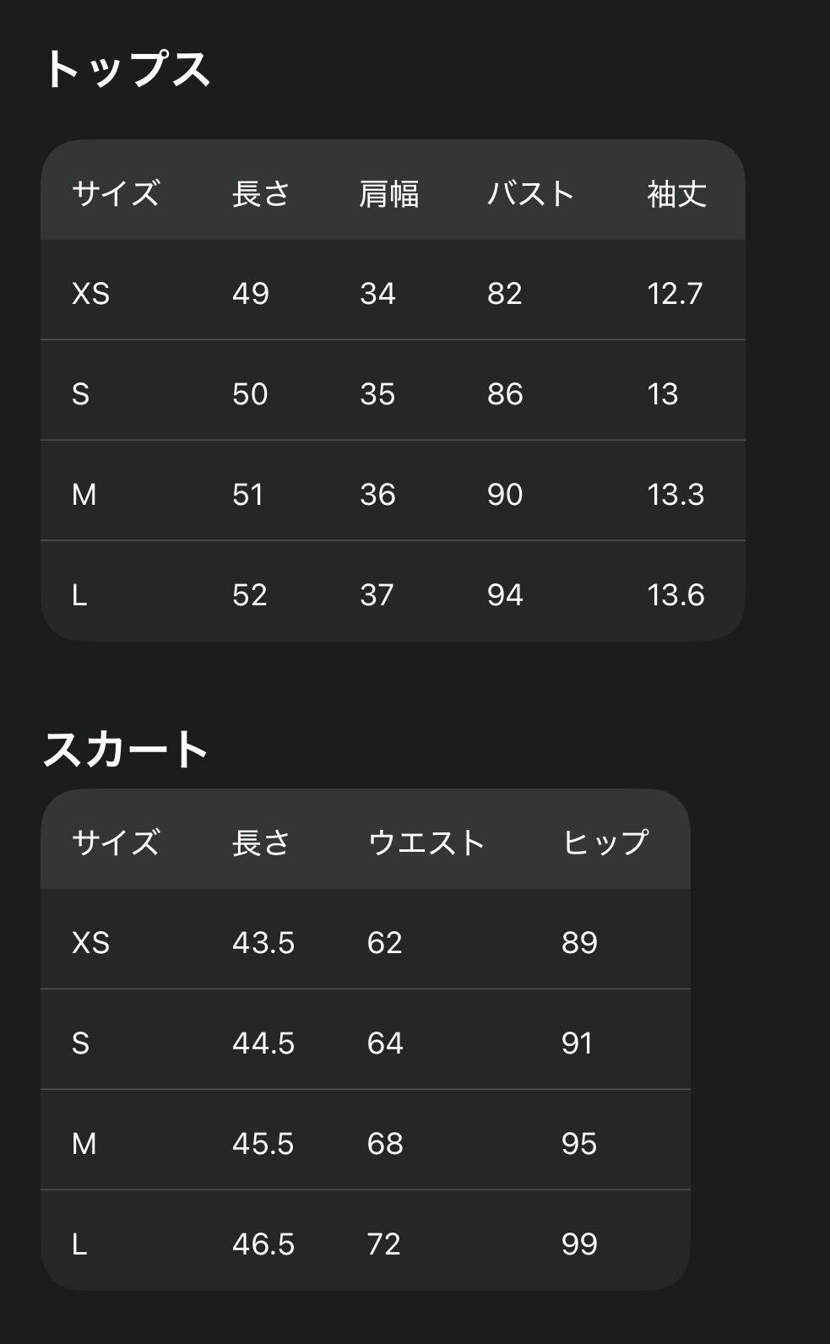Click the 袖丈 column header
The image size is (830, 1344).
point(676,193)
